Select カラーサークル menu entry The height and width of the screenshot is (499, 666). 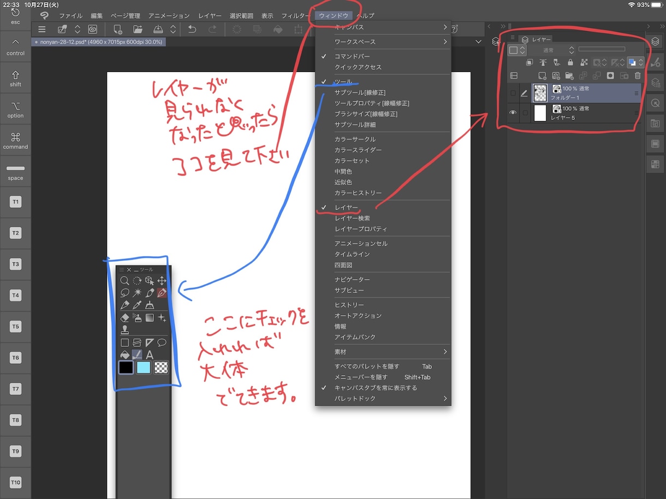point(355,140)
